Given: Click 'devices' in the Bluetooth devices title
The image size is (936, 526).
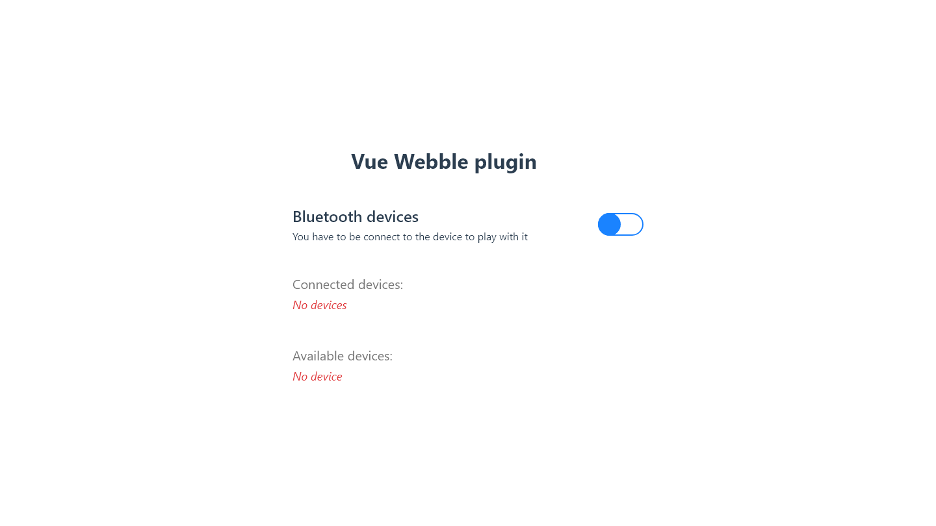Looking at the screenshot, I should point(393,216).
